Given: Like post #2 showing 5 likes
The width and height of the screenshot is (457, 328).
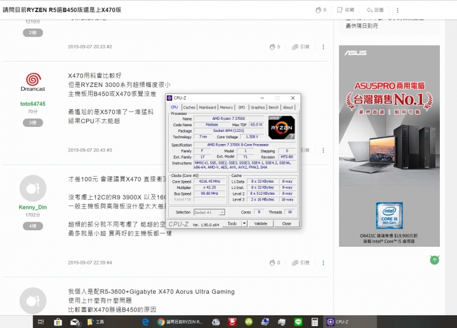Looking at the screenshot, I should click(272, 47).
